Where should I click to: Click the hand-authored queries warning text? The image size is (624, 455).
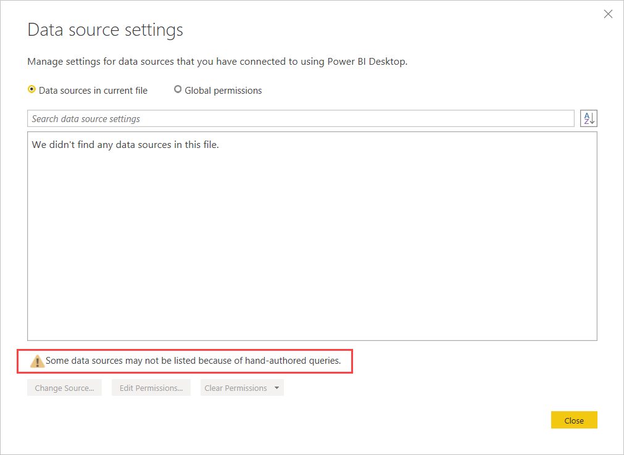[193, 361]
